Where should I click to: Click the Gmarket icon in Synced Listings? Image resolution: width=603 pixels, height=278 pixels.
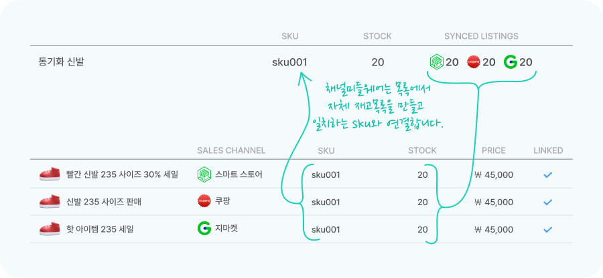(511, 61)
